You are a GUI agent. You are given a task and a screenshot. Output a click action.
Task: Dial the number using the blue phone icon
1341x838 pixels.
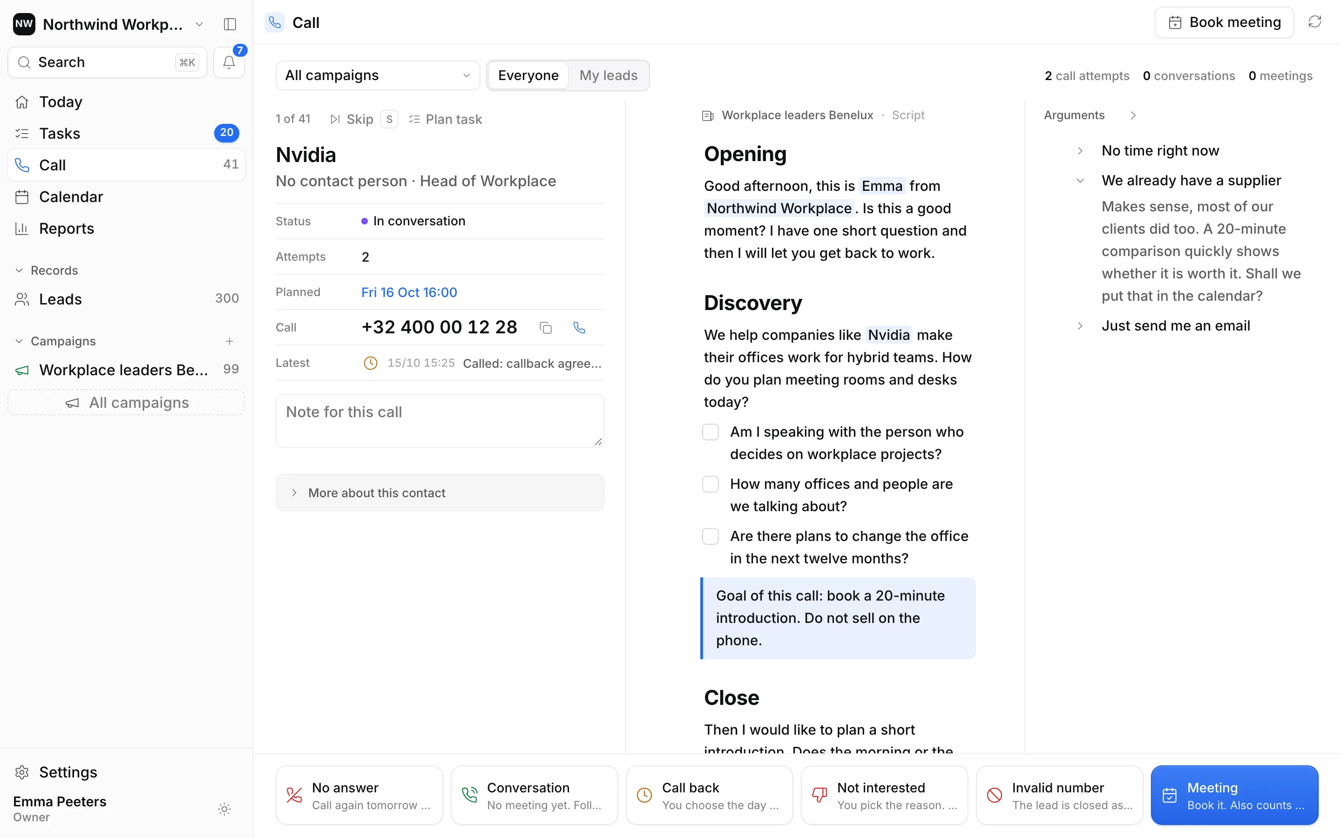point(579,328)
